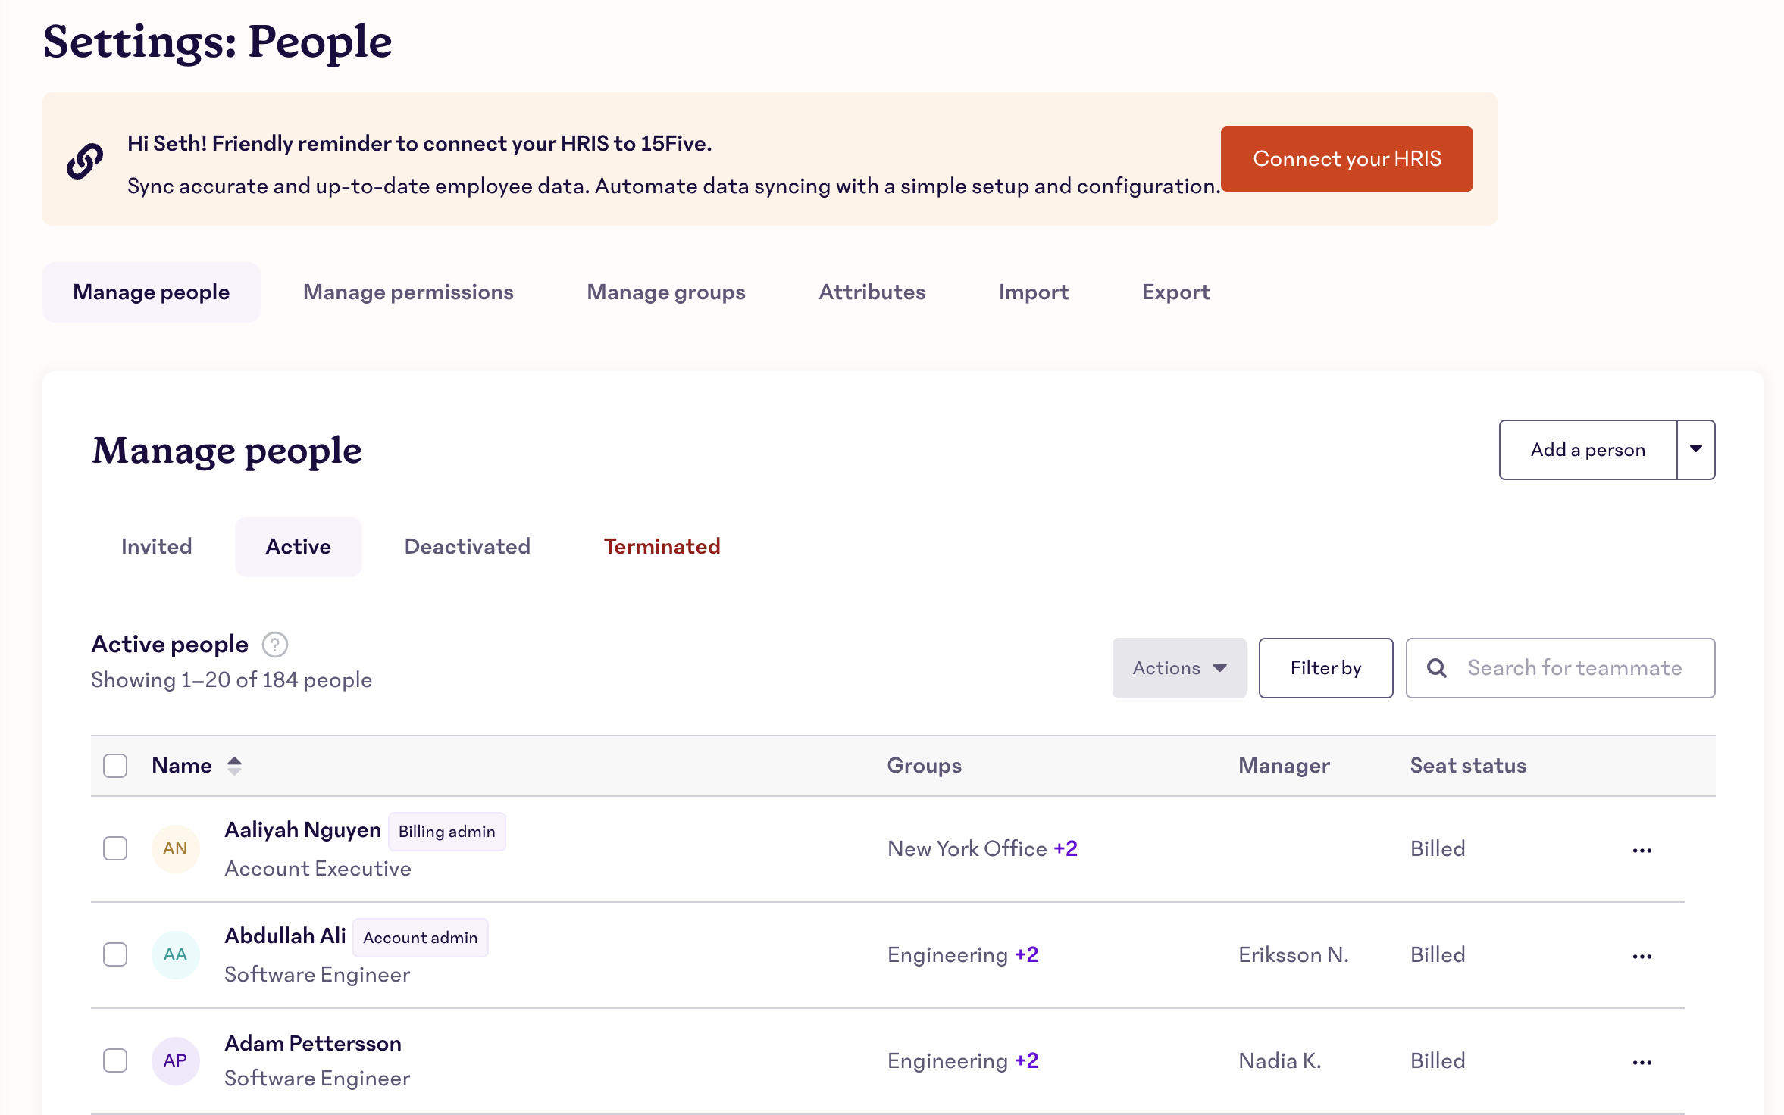1784x1115 pixels.
Task: Click the chain link icon in the HRIS banner
Action: click(85, 161)
